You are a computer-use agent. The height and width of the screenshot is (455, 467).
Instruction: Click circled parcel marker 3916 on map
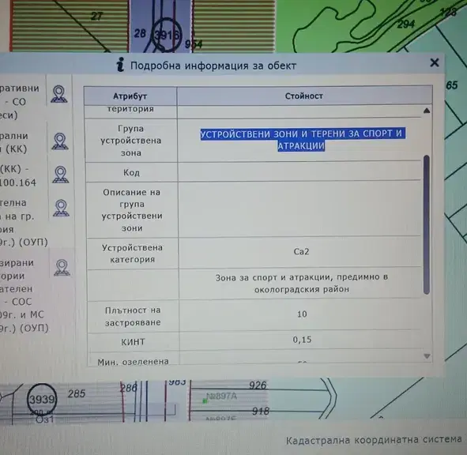pos(166,35)
